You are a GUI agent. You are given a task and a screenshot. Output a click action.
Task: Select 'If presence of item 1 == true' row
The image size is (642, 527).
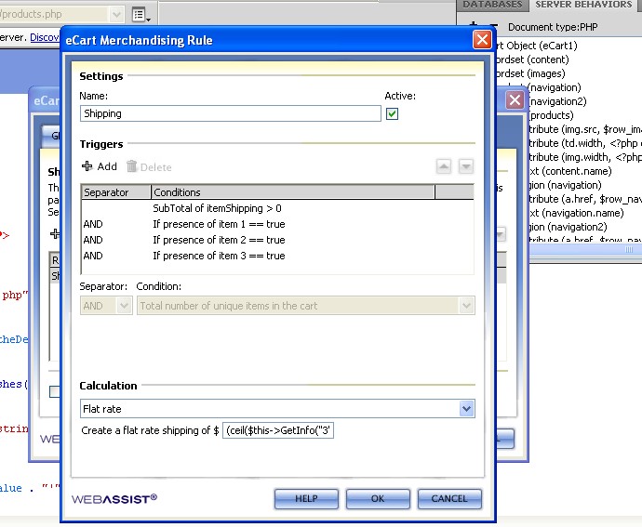[277, 224]
